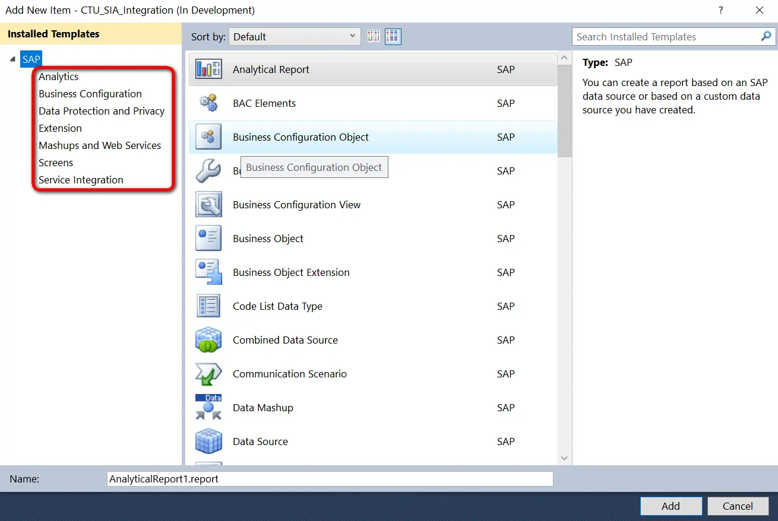Select 'Code List Data Type' text

click(277, 306)
